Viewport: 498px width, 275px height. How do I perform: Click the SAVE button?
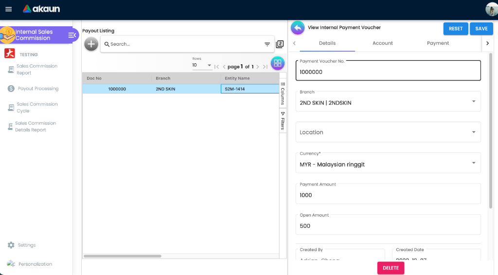[x=481, y=29]
